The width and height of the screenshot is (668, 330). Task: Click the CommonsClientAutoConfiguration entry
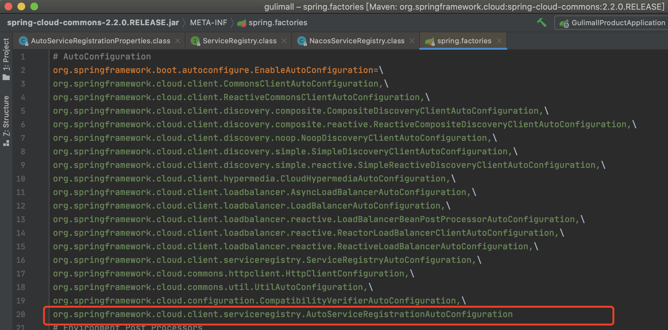coord(216,84)
